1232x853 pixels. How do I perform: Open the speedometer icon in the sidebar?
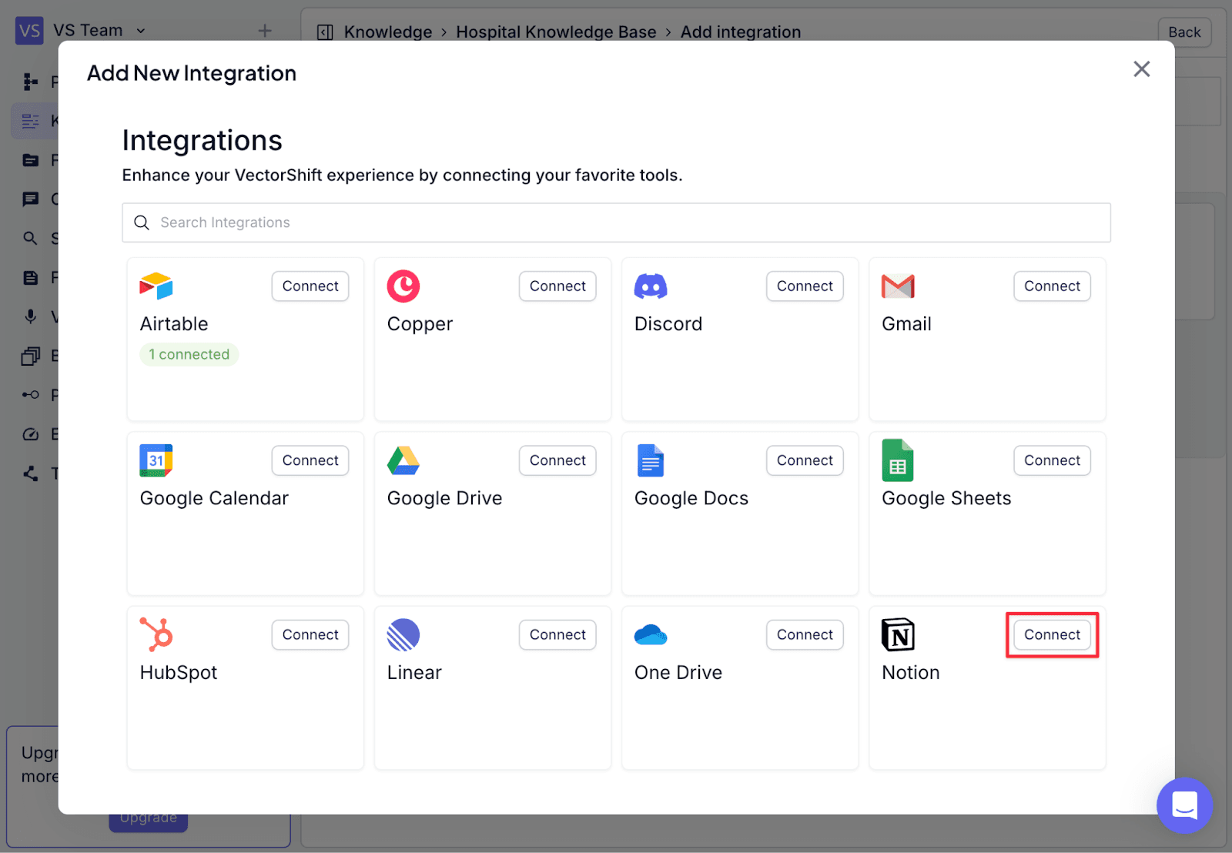[31, 434]
